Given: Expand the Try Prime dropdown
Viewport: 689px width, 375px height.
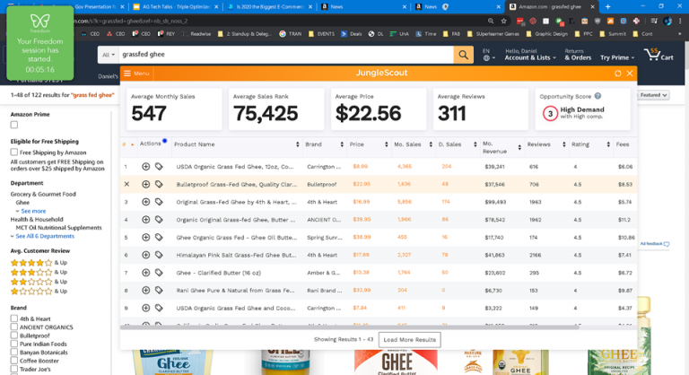Looking at the screenshot, I should pyautogui.click(x=617, y=57).
